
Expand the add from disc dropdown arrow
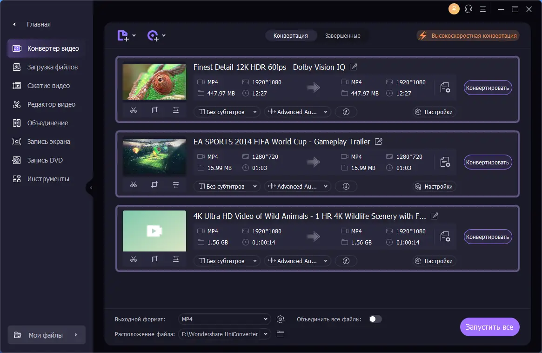pyautogui.click(x=164, y=35)
